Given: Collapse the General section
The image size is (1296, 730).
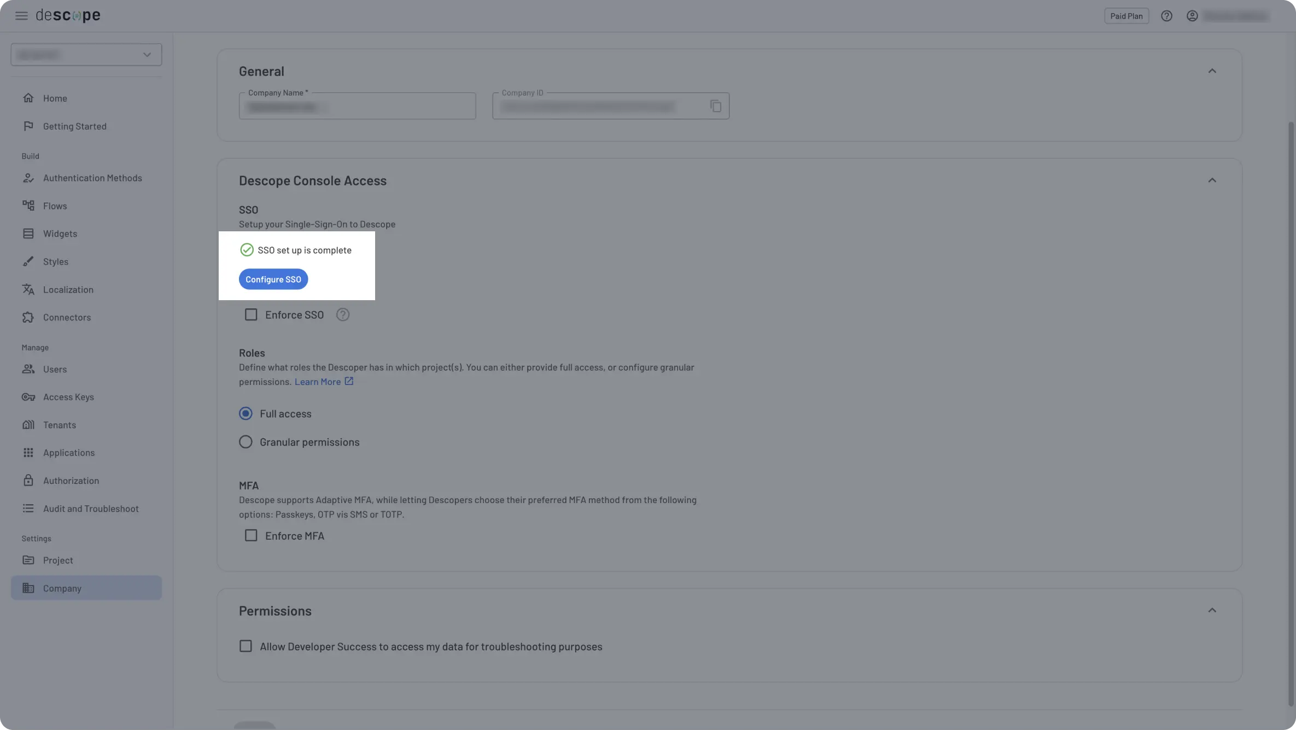Looking at the screenshot, I should click(x=1212, y=71).
